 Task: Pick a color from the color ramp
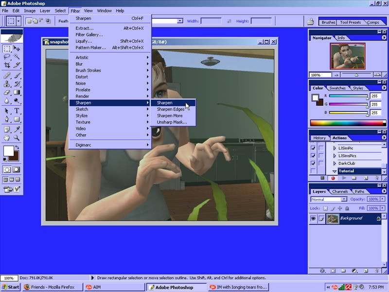pyautogui.click(x=348, y=123)
